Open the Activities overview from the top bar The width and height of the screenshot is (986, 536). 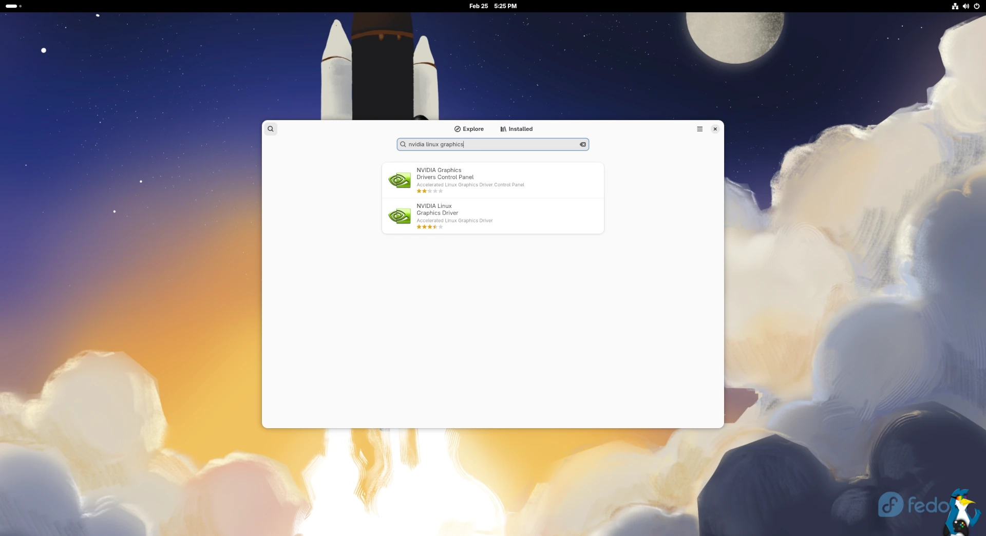click(x=13, y=6)
